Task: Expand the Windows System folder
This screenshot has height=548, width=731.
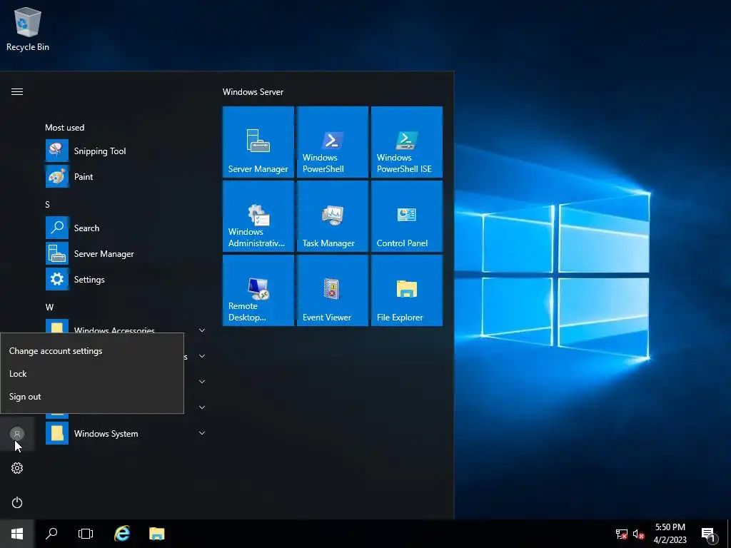Action: [126, 433]
